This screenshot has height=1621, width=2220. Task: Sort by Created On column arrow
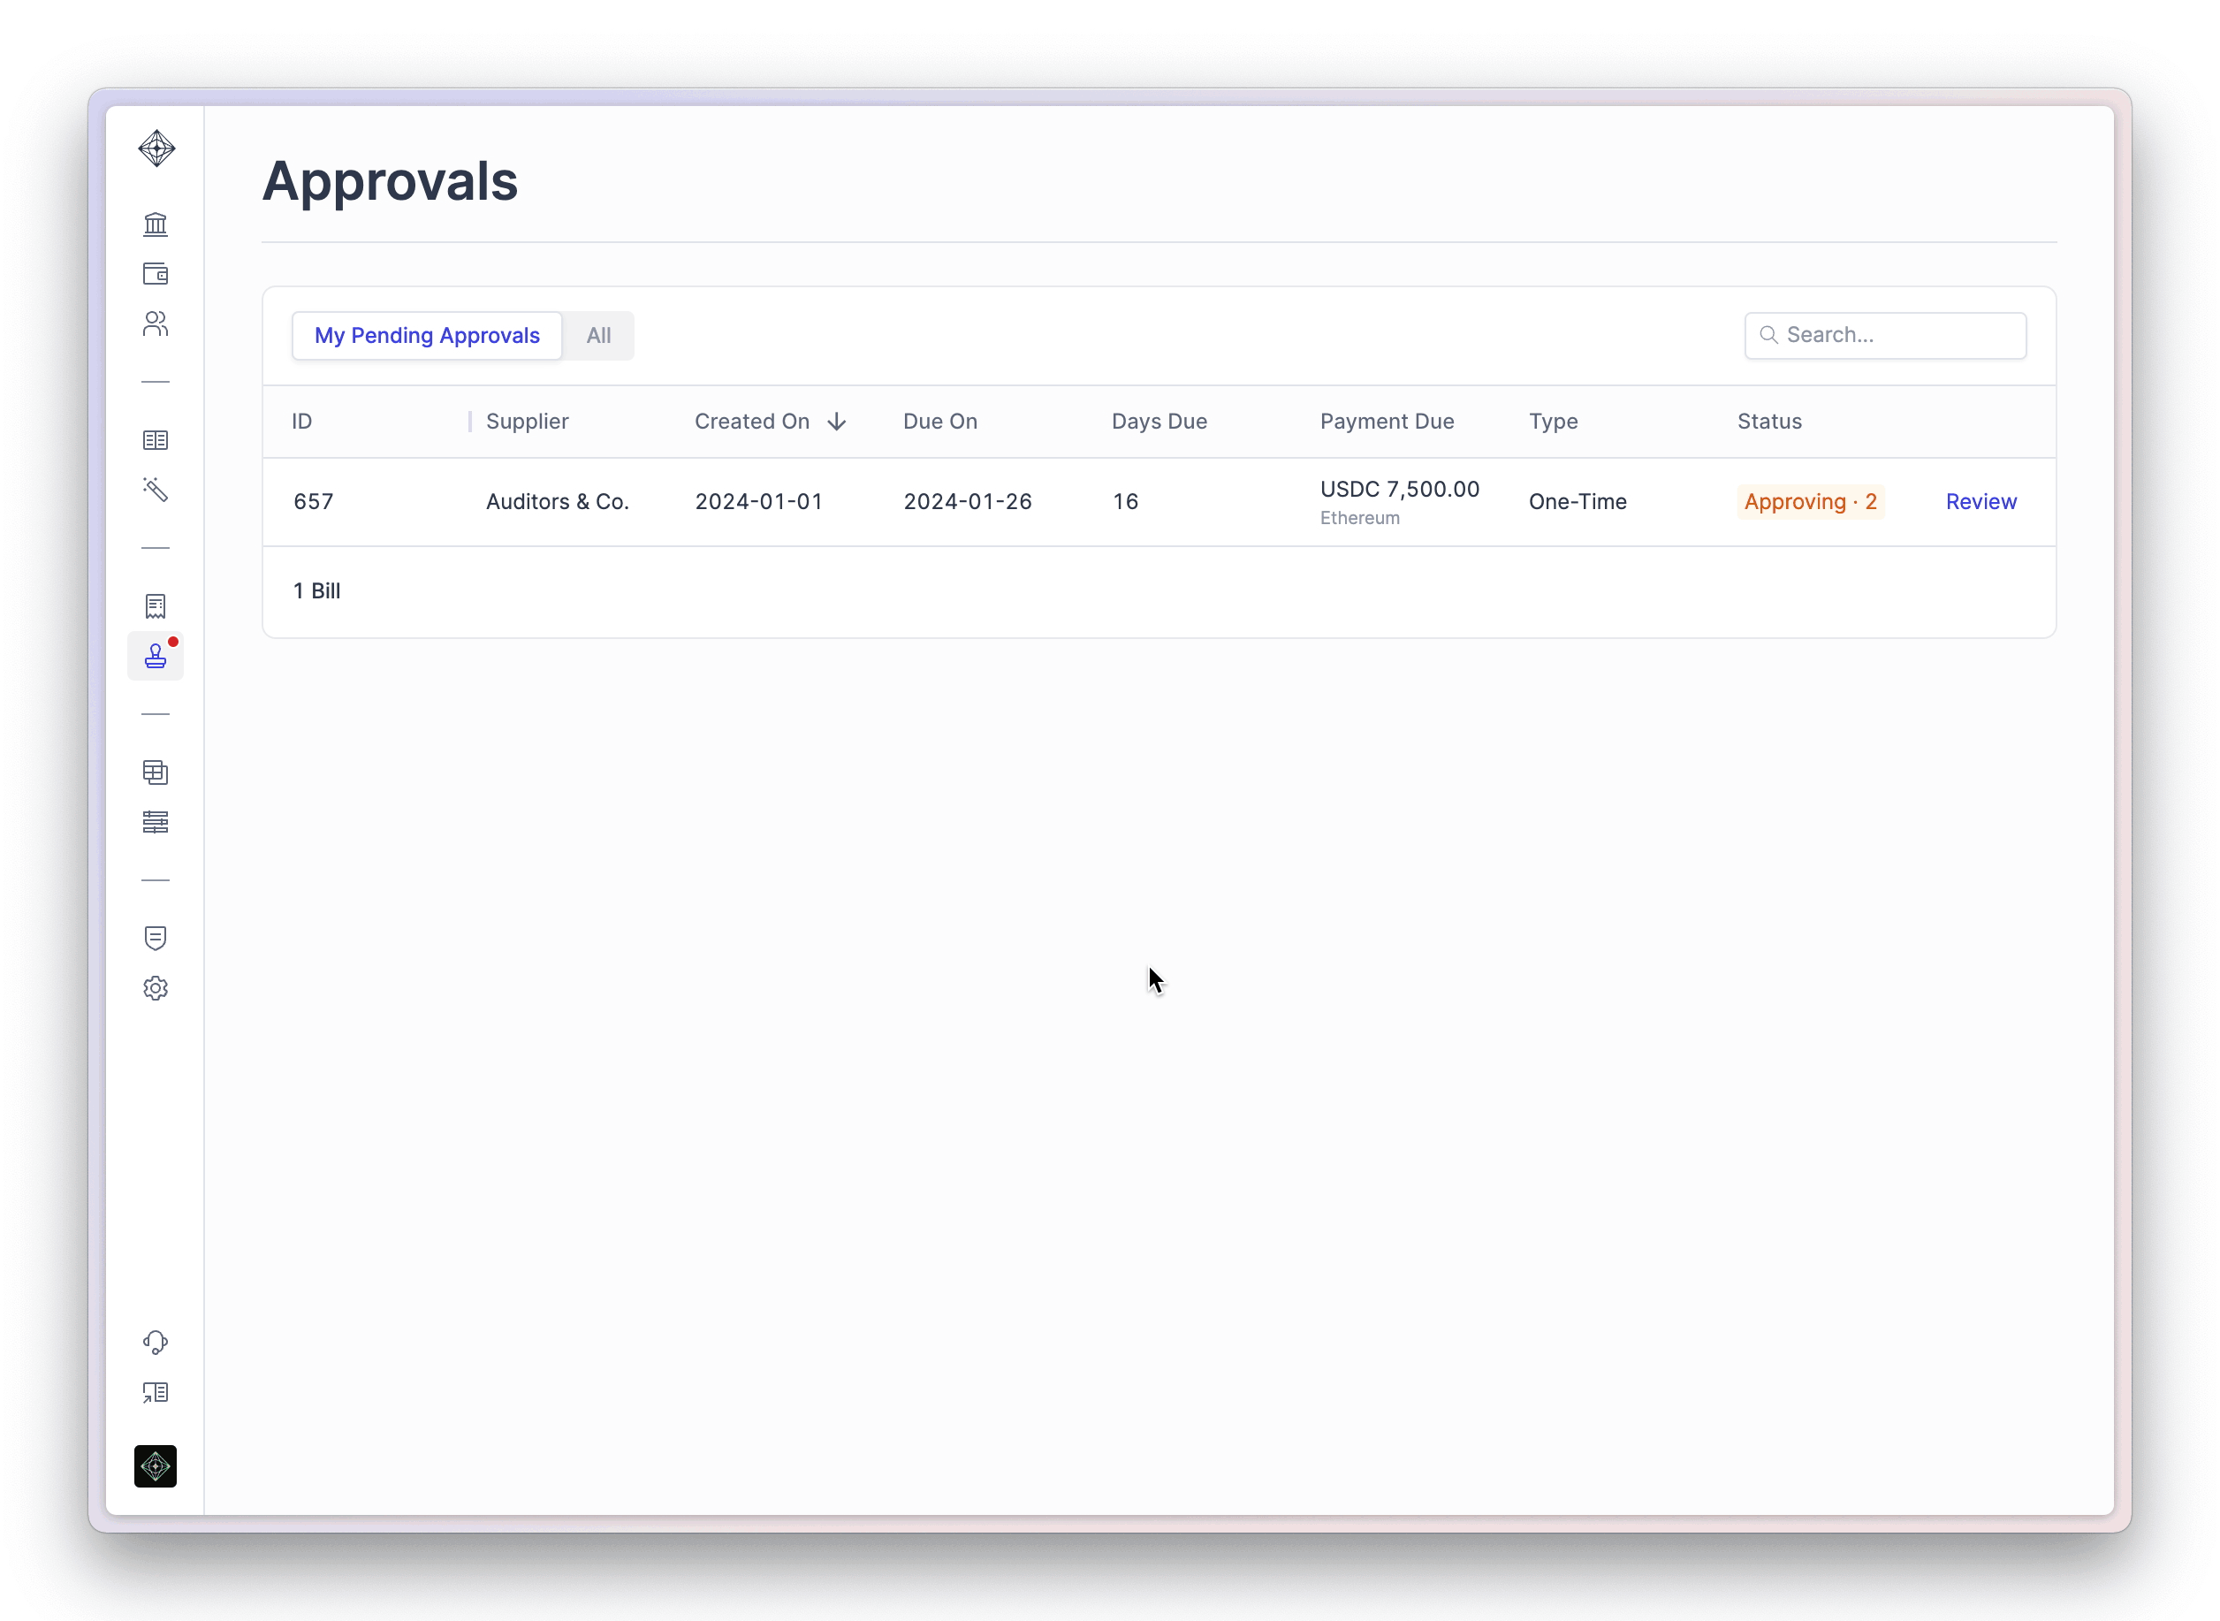836,422
